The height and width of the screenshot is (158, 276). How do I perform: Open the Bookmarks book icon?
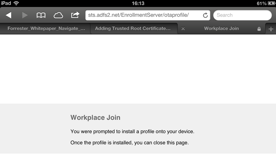[x=41, y=15]
